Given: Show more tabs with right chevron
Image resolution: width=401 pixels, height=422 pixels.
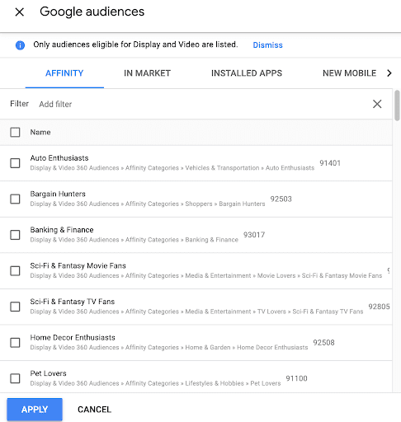Looking at the screenshot, I should (x=389, y=73).
